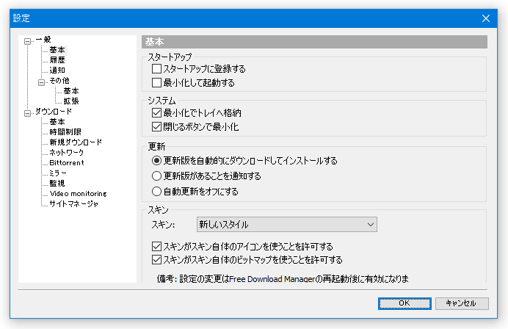508x329 pixels.
Task: Open 履歴 settings page
Action: (57, 60)
